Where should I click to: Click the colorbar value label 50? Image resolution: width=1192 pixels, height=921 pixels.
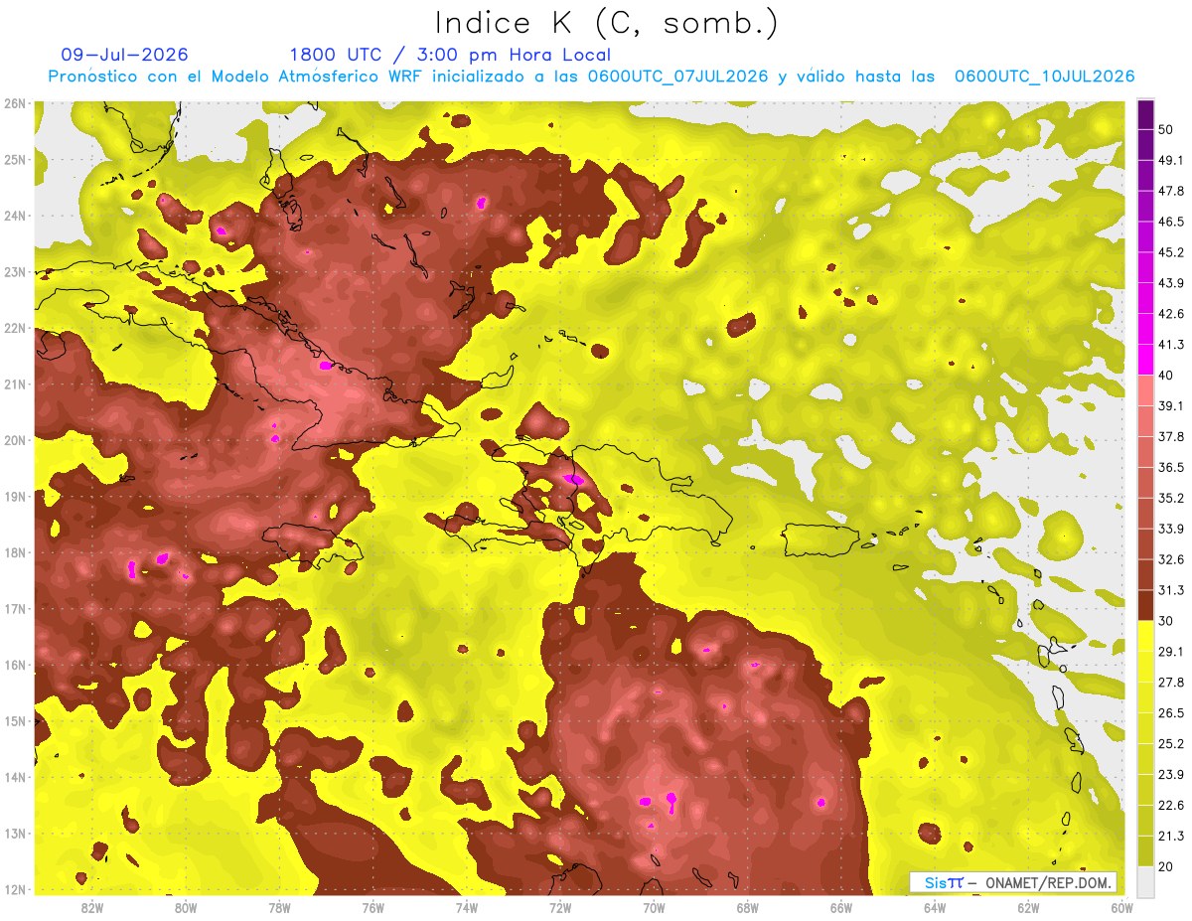pos(1166,129)
